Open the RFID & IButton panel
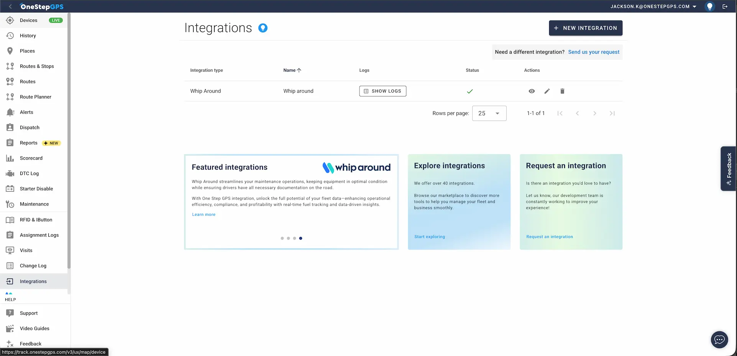Screen dimensions: 737x356 pyautogui.click(x=36, y=219)
